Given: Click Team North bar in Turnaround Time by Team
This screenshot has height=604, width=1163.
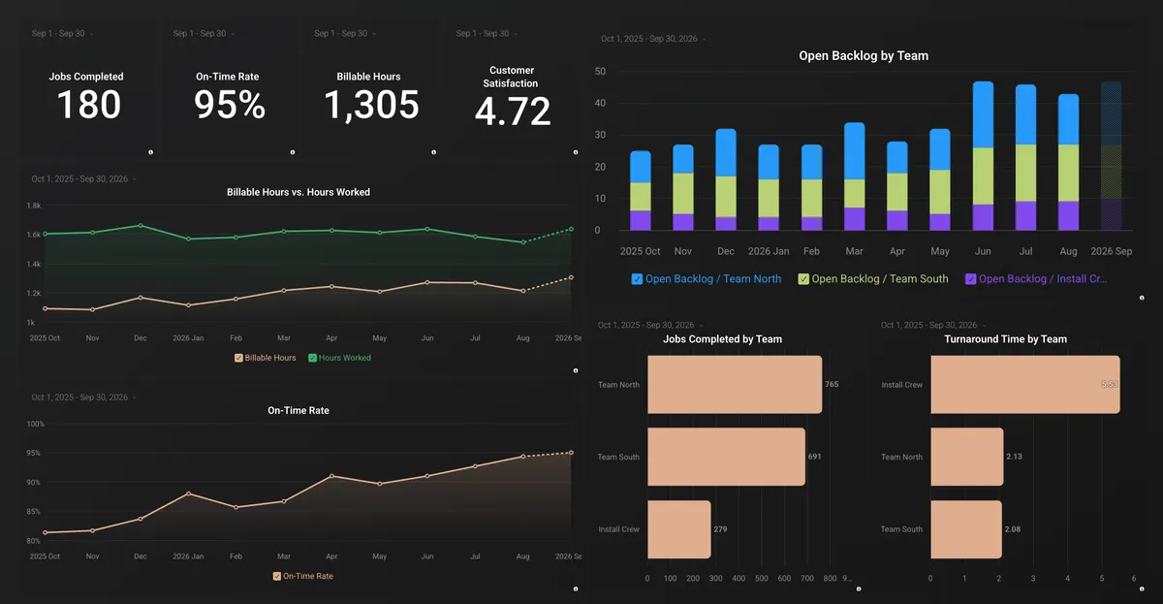Looking at the screenshot, I should [967, 457].
